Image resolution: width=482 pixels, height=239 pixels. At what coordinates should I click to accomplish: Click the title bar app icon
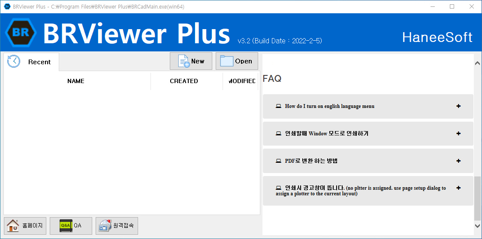pyautogui.click(x=7, y=6)
